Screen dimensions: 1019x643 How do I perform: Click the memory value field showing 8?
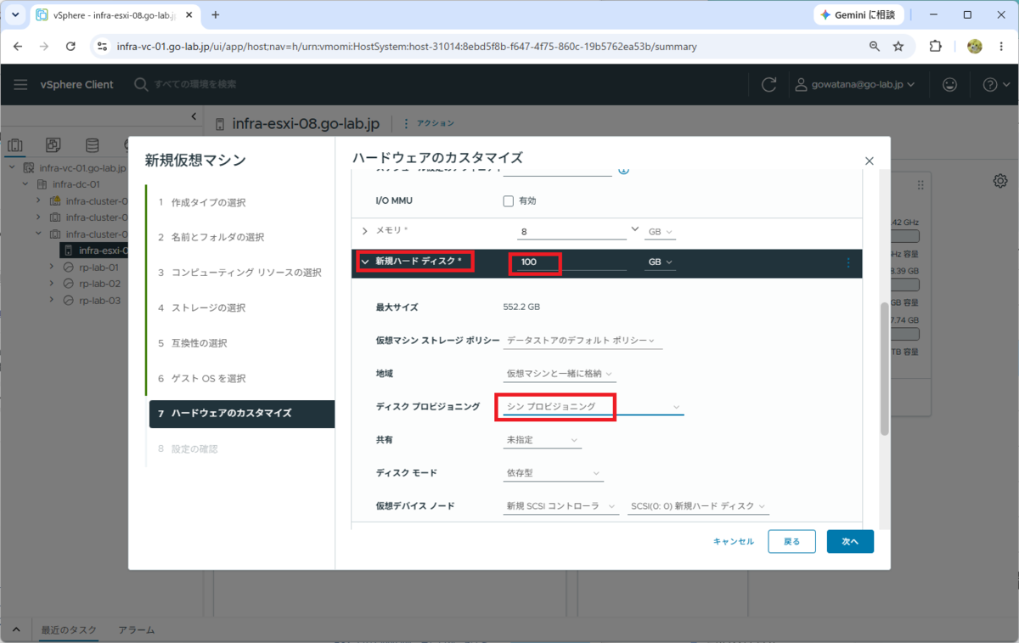(571, 231)
